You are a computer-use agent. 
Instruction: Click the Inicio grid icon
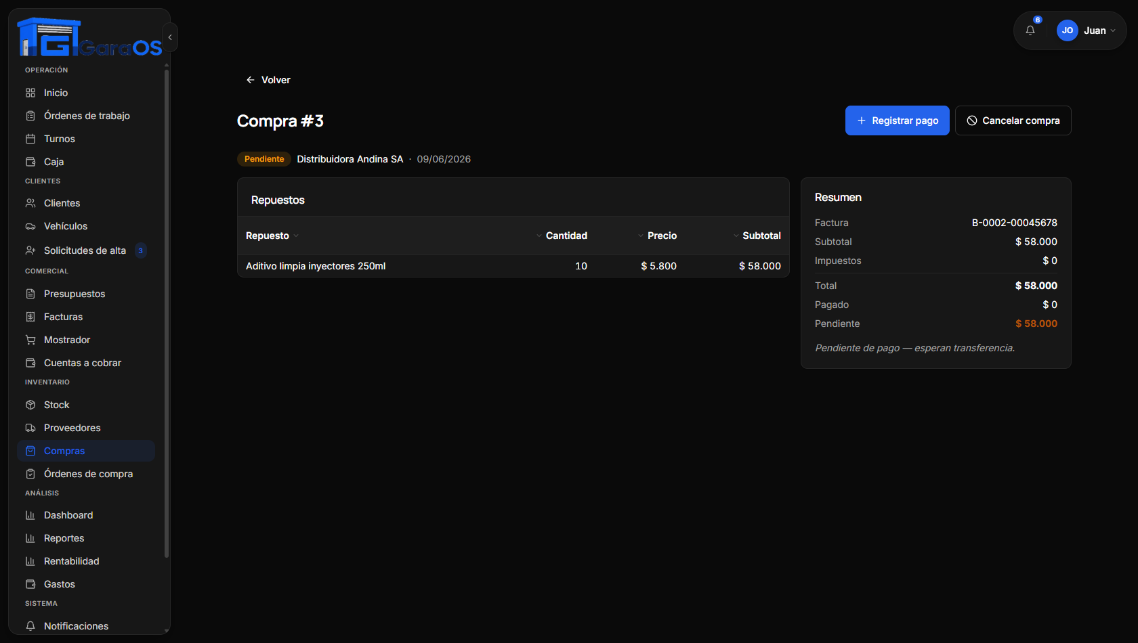[x=30, y=93]
